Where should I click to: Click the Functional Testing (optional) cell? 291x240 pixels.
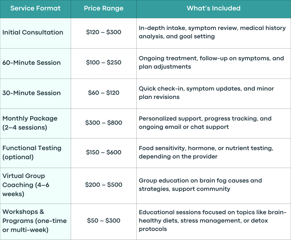click(35, 153)
